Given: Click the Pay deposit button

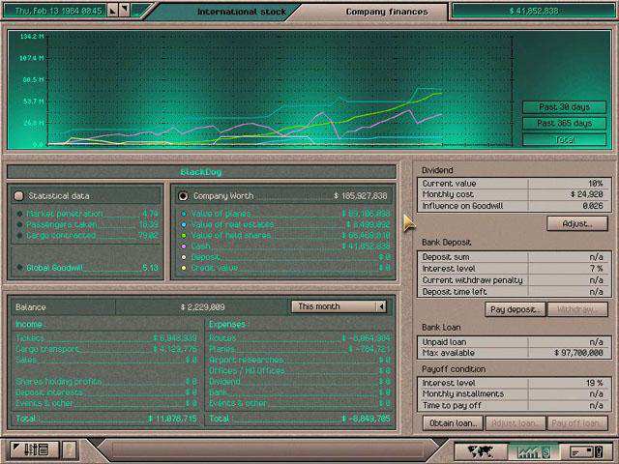Looking at the screenshot, I should click(x=515, y=309).
